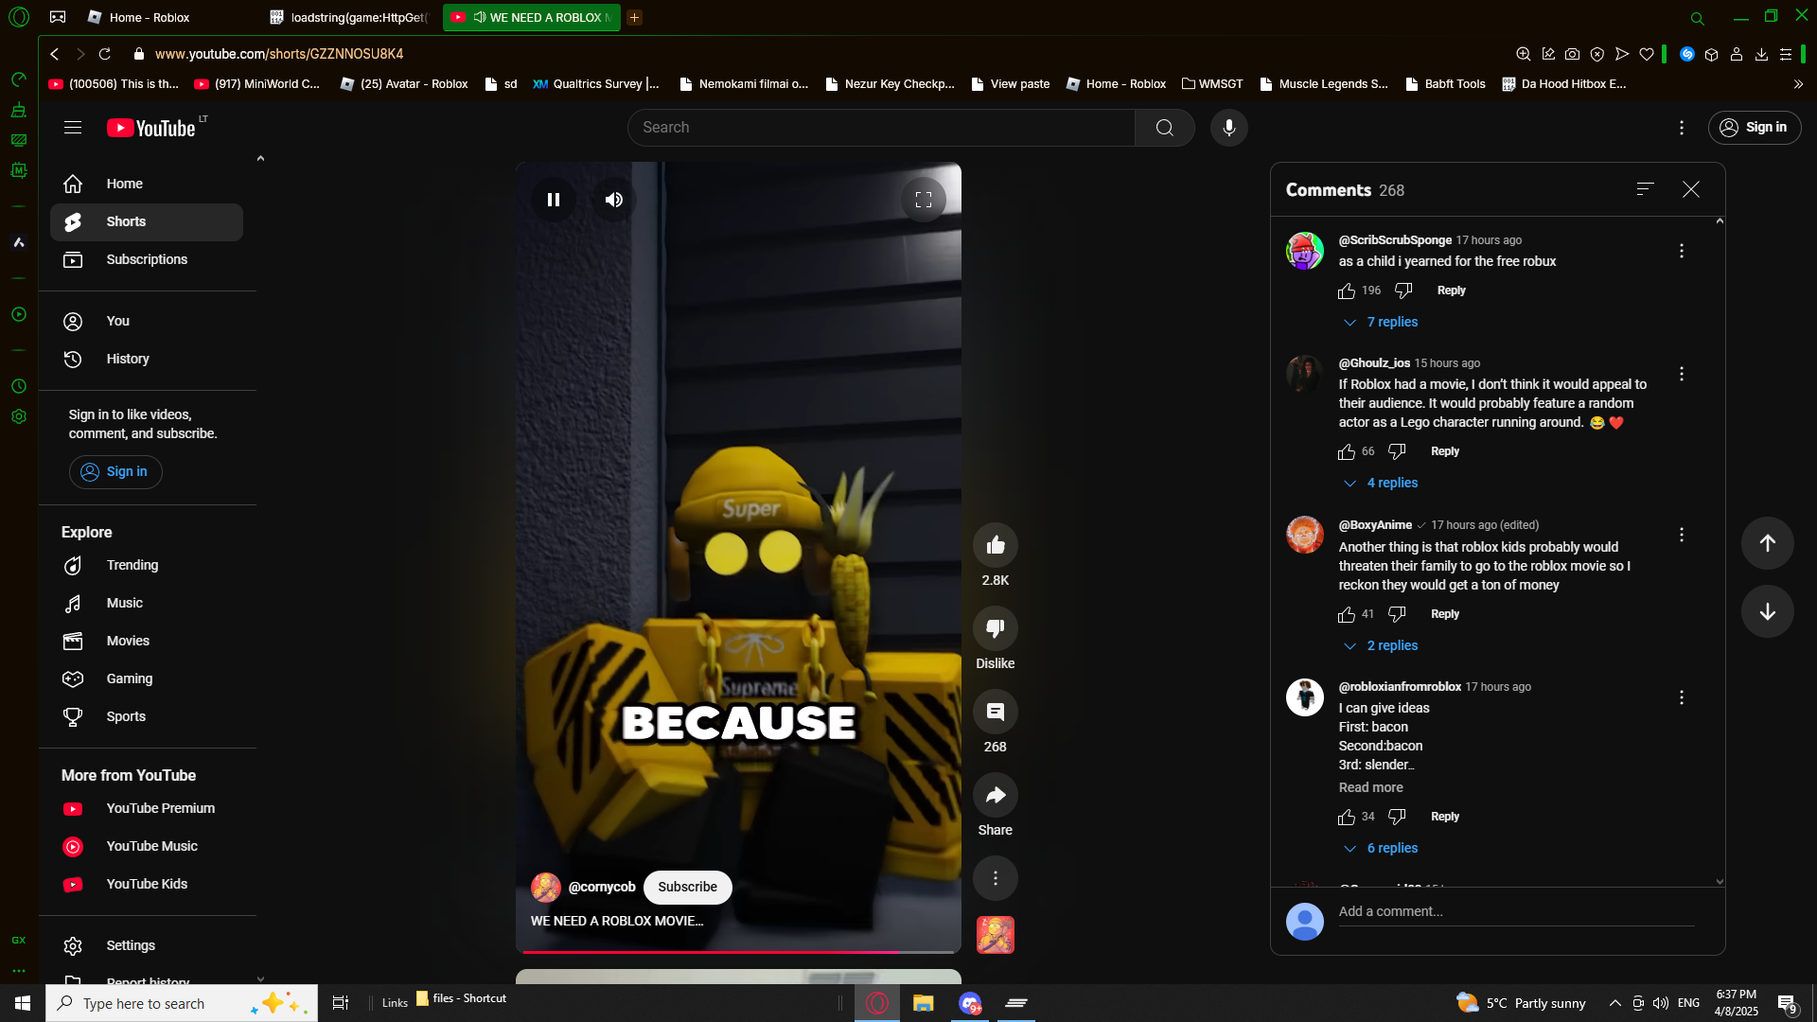Click Read more on robloxianfromroblox comment
Viewport: 1817px width, 1022px height.
[1370, 787]
